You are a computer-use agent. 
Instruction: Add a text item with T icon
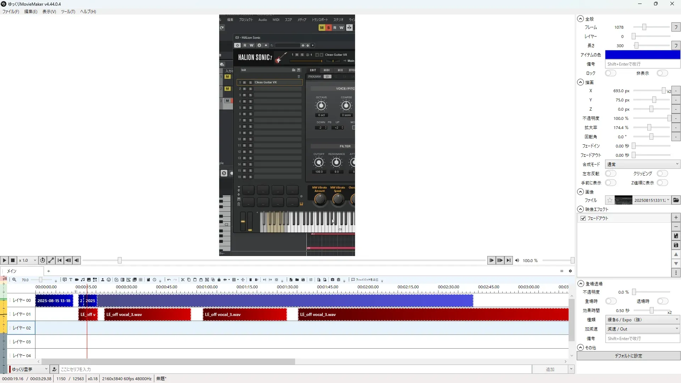(71, 280)
